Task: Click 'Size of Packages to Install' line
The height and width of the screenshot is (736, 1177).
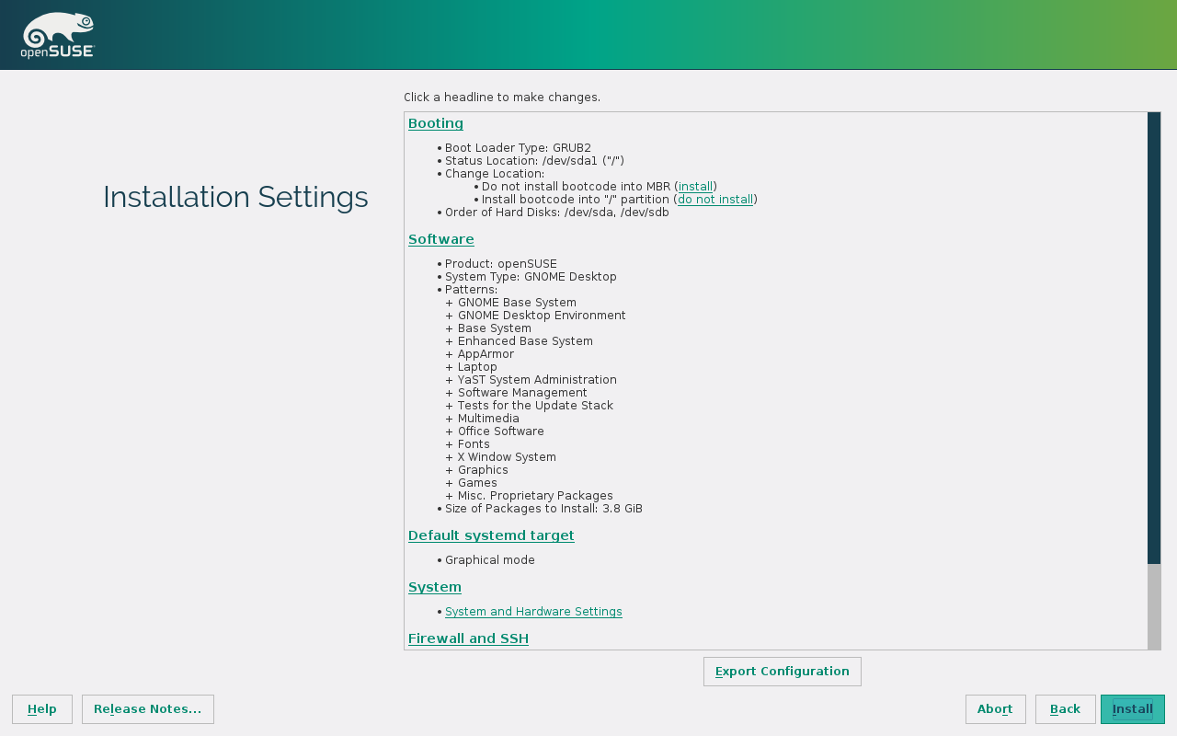Action: [543, 509]
